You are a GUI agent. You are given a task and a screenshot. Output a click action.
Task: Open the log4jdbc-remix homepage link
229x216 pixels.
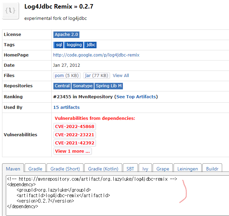[x=96, y=55]
